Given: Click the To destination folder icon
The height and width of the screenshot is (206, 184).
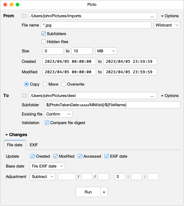Looking at the screenshot, I should 24,96.
